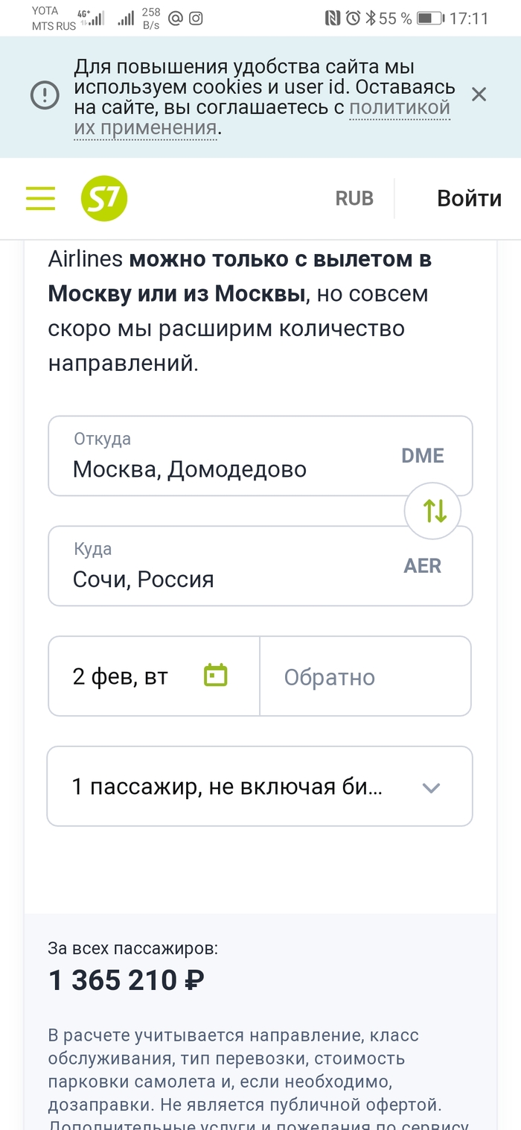Screen dimensions: 521x1130
Task: Edit the Откуда departure field
Action: [223, 456]
